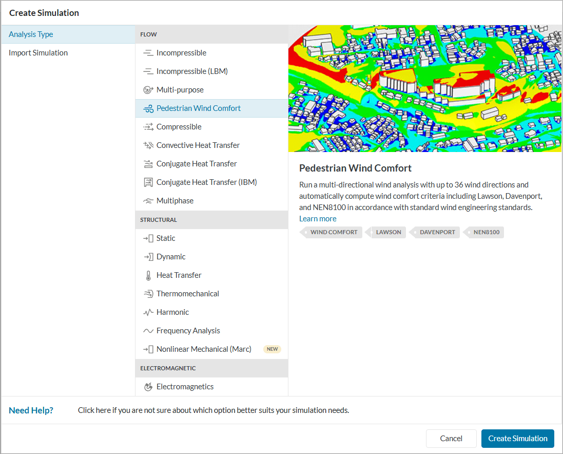Select the Compressible flow icon
The height and width of the screenshot is (454, 563).
pos(148,126)
